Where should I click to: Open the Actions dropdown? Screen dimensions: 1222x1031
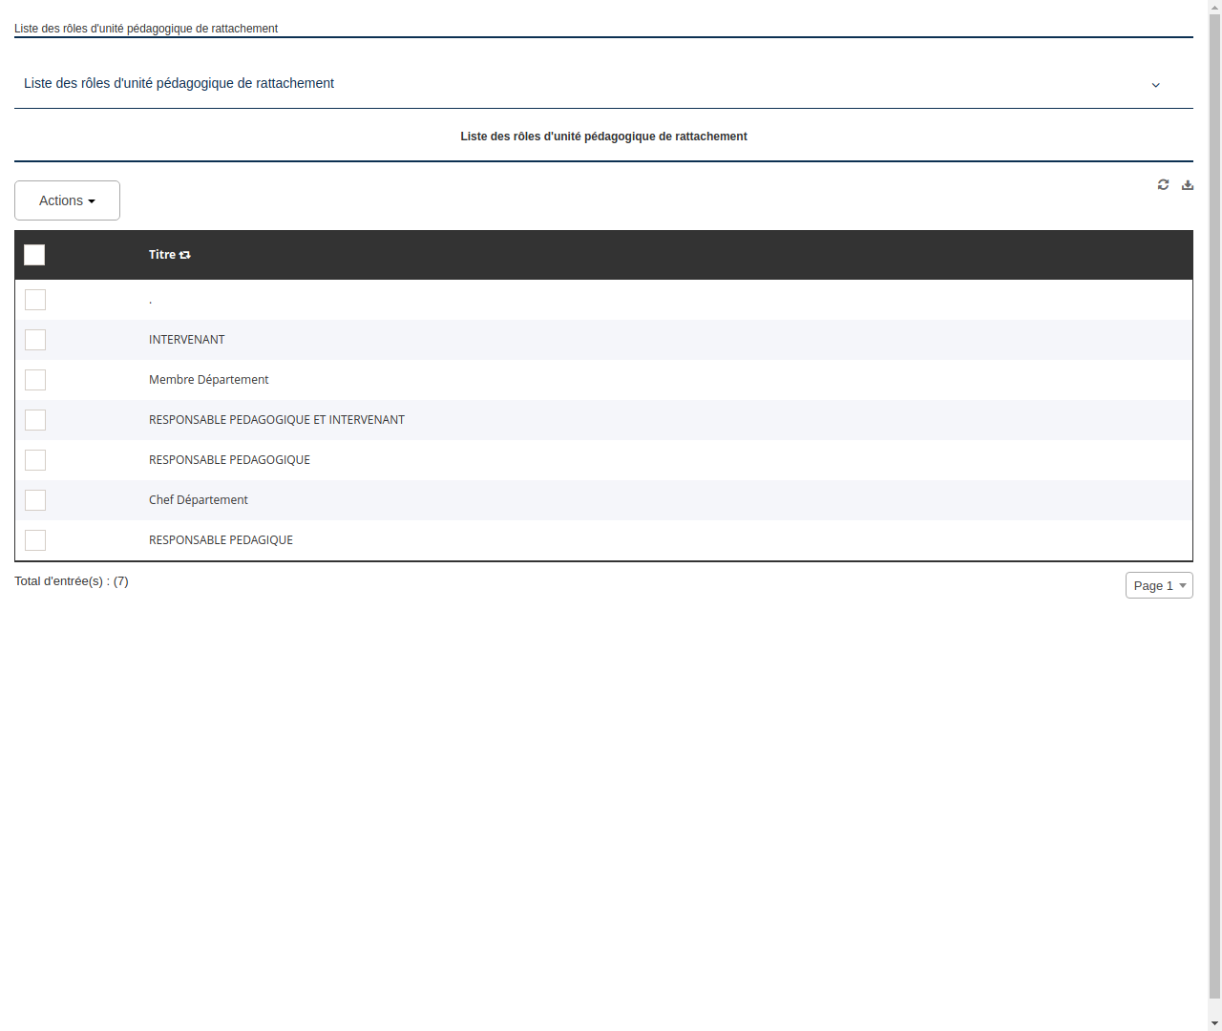pos(67,200)
